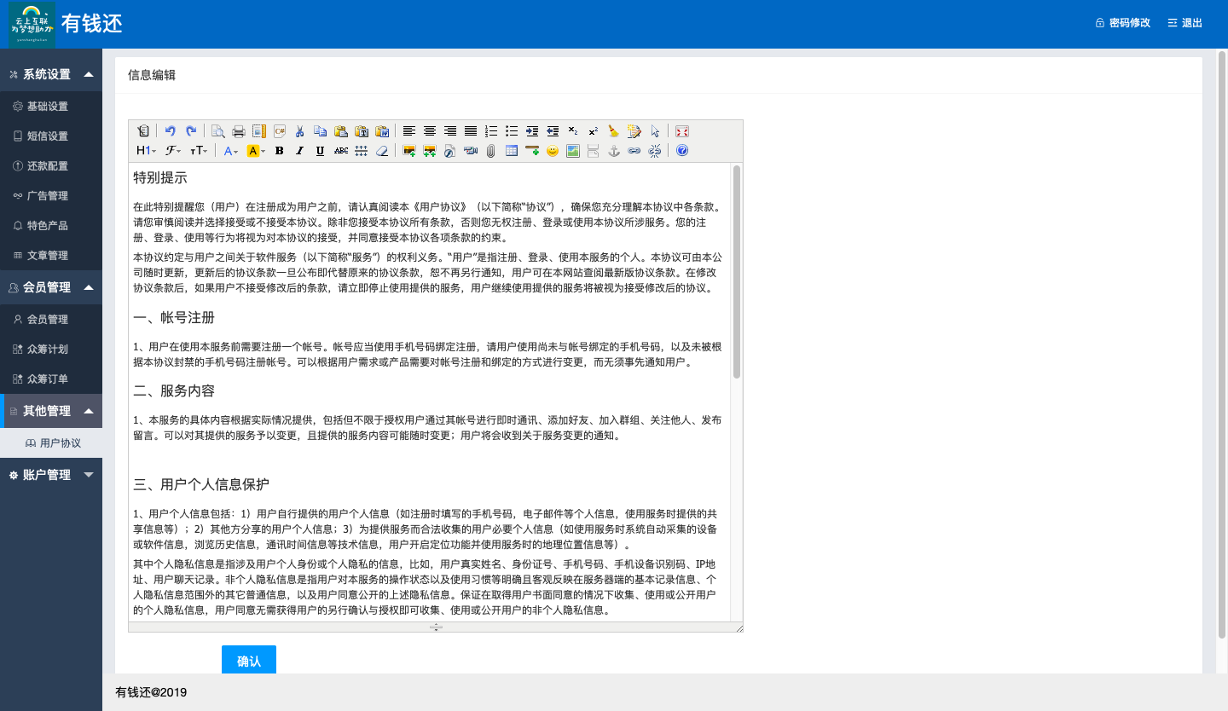Click the scissors cut icon
The image size is (1228, 711).
299,131
